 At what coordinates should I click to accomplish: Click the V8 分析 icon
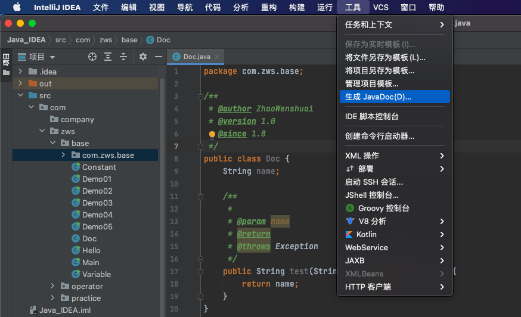pos(350,221)
